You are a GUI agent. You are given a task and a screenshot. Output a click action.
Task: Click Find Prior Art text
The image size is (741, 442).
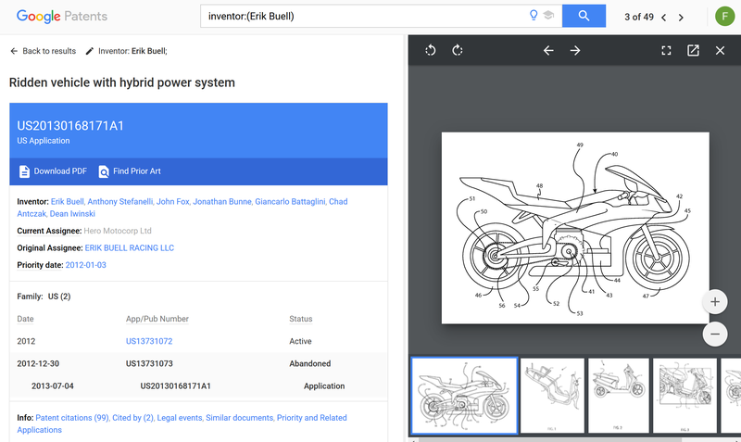click(x=136, y=171)
